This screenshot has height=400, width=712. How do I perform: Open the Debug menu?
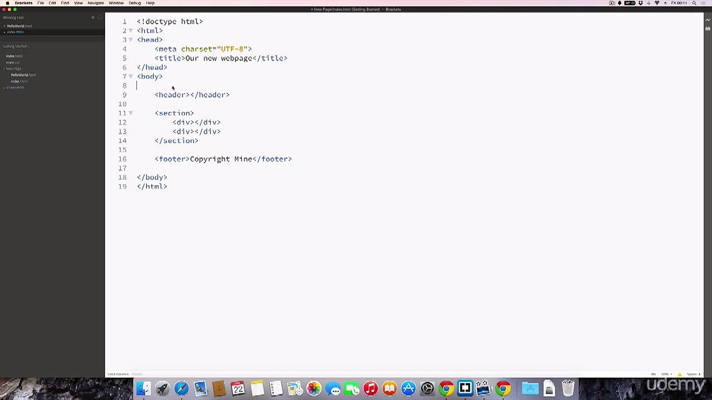pyautogui.click(x=135, y=3)
